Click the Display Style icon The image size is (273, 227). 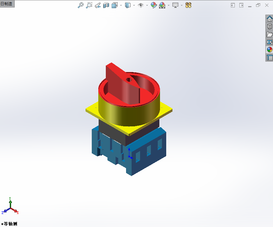click(x=128, y=5)
